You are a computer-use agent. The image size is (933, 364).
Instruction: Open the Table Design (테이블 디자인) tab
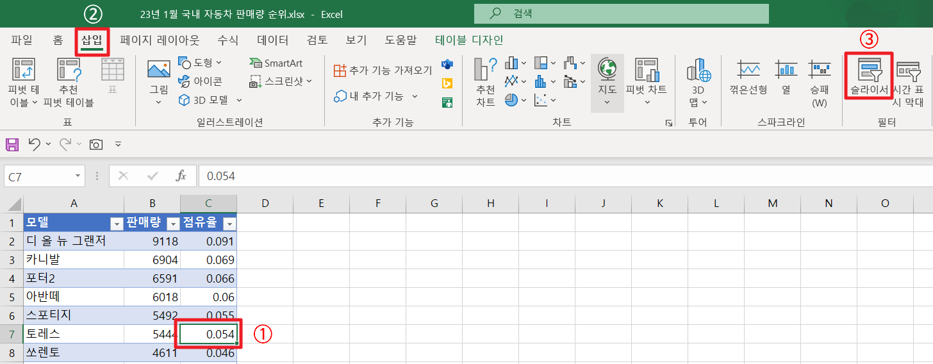(469, 40)
